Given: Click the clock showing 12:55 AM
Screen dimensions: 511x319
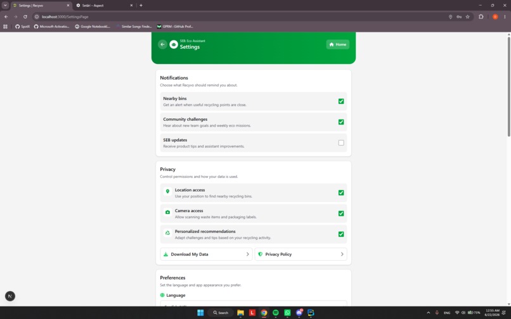Looking at the screenshot, I should (x=492, y=313).
